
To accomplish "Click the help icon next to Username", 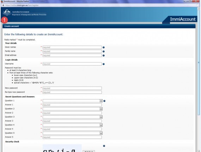I will [104, 64].
